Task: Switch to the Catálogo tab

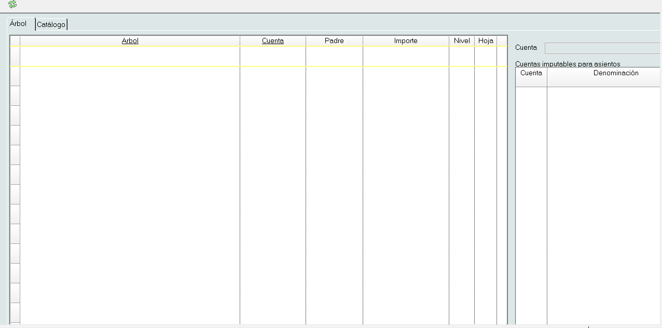Action: click(x=51, y=24)
